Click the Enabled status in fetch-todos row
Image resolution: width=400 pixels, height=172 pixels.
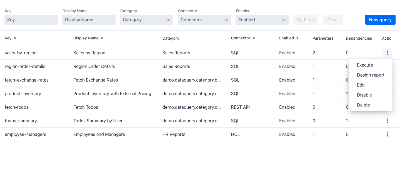pyautogui.click(x=287, y=107)
